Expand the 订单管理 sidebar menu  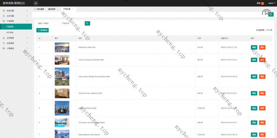16,48
